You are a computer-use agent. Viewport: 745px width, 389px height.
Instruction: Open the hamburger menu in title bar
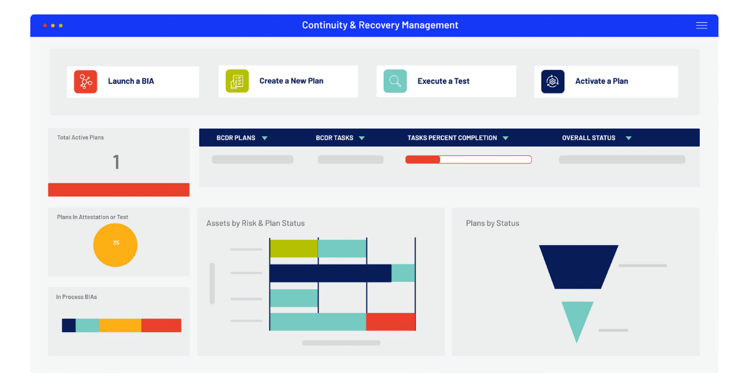(702, 25)
